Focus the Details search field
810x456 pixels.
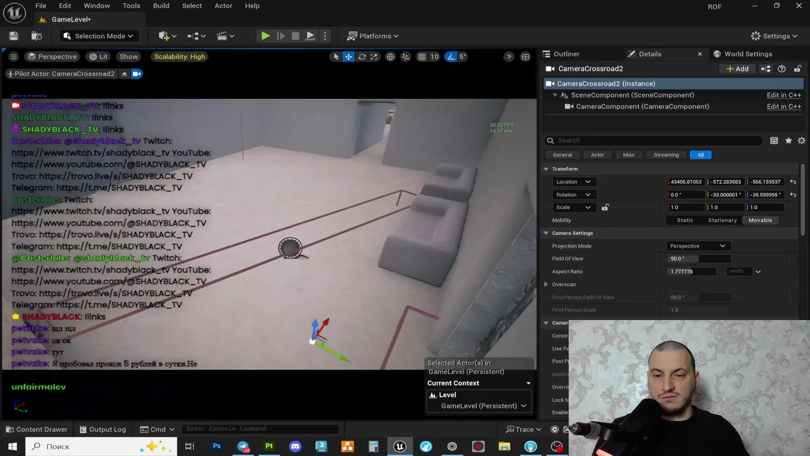[x=654, y=141]
